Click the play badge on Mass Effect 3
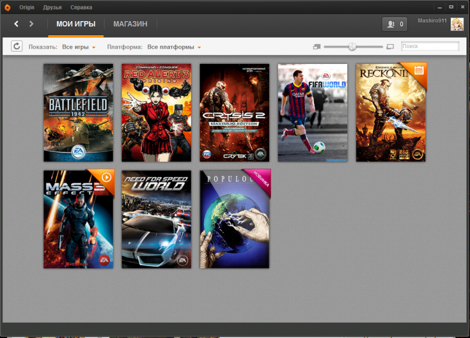 click(106, 178)
